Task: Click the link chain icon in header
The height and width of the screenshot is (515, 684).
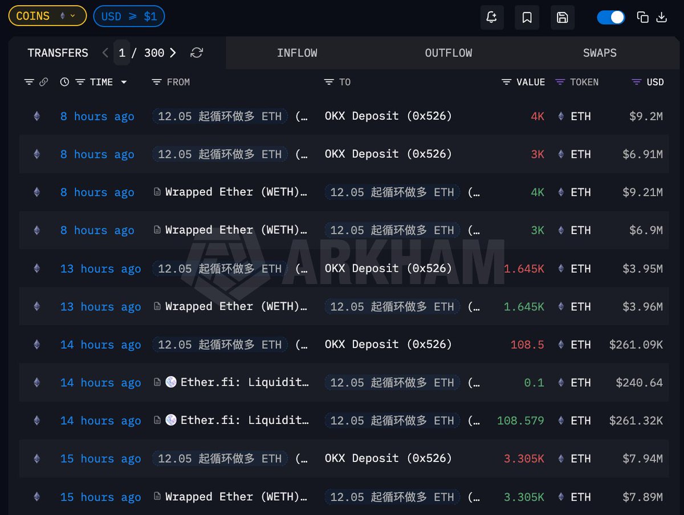Action: click(x=43, y=82)
